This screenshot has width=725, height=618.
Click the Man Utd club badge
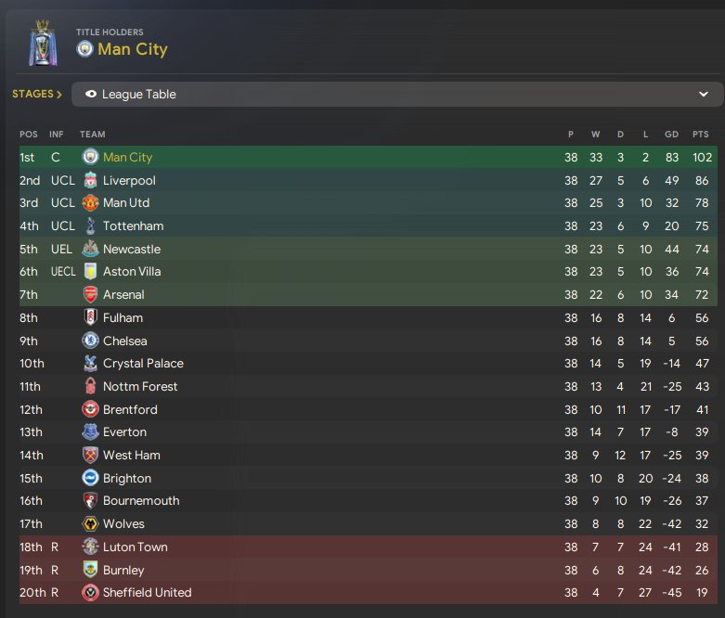[x=90, y=203]
